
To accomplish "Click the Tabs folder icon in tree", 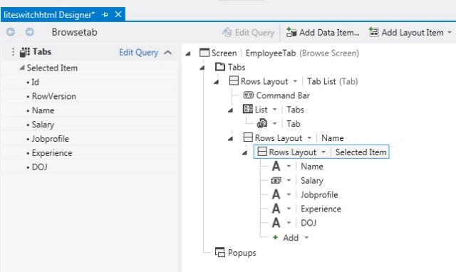I will click(220, 67).
